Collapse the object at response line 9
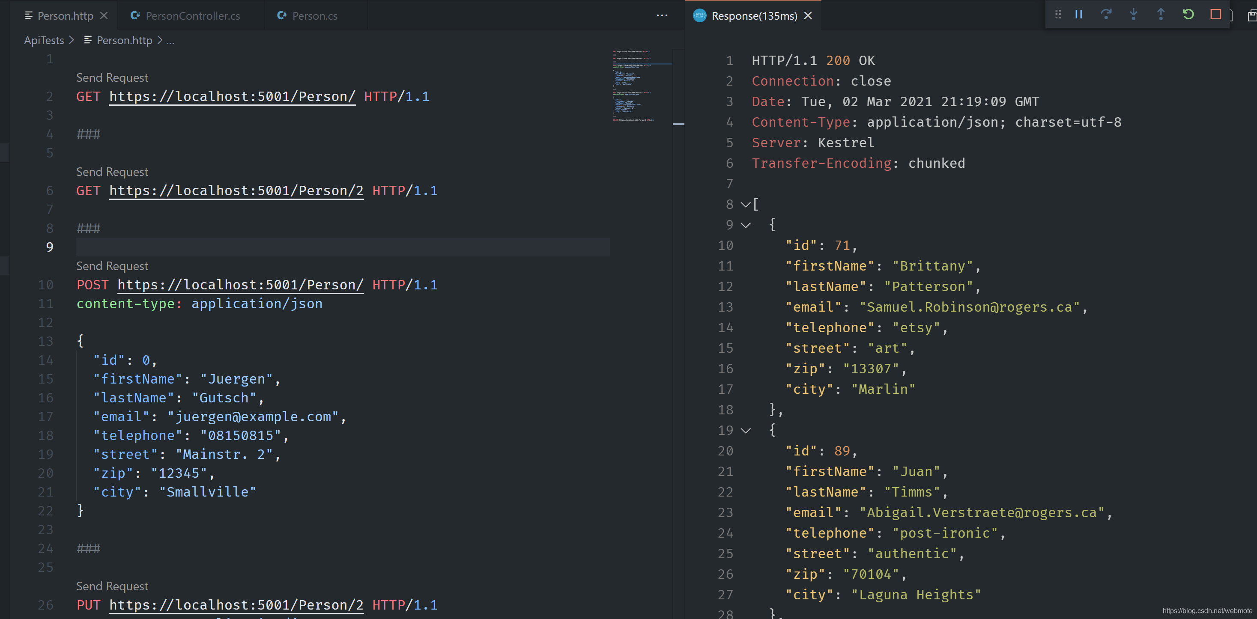The height and width of the screenshot is (619, 1257). coord(745,225)
